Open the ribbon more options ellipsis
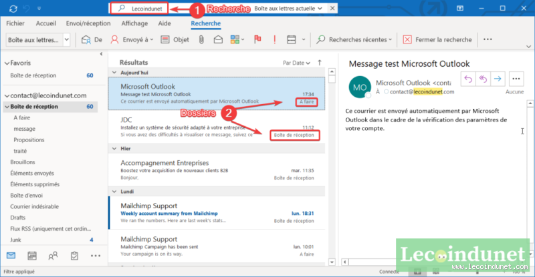The width and height of the screenshot is (535, 277). [488, 39]
